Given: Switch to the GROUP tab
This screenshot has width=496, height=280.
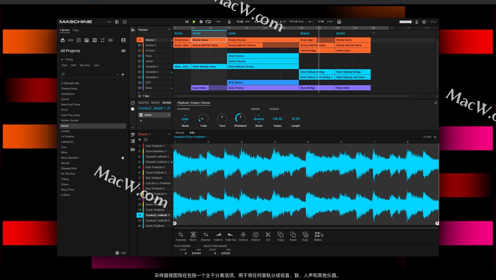Looking at the screenshot, I should (x=155, y=103).
